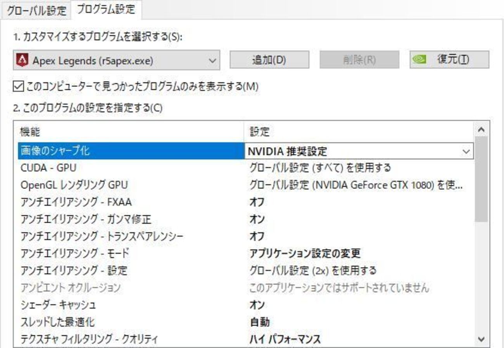Click the red Apex Legends icon
Screen dimensions: 504x348
(x=23, y=60)
